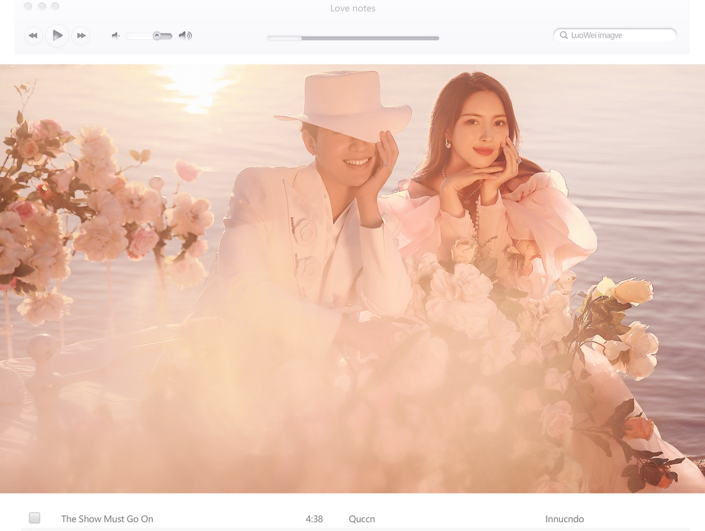Click the artist name Quccn
This screenshot has height=531, width=705.
coord(362,519)
